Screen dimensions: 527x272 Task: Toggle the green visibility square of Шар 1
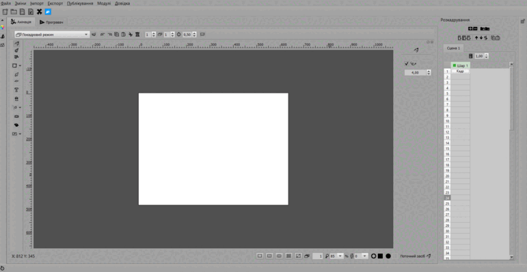point(455,65)
